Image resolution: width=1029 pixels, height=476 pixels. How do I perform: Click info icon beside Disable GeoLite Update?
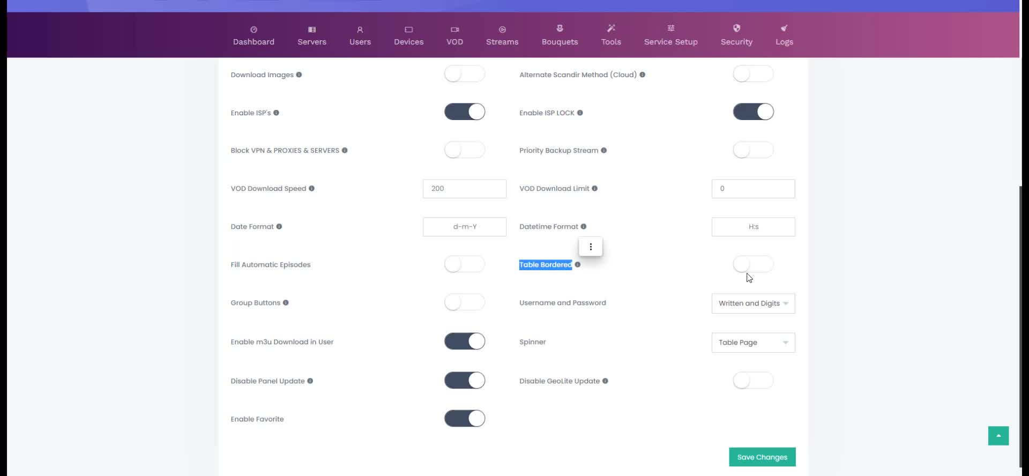click(605, 381)
